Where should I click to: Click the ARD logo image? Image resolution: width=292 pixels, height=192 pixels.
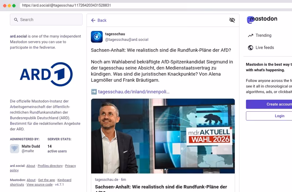coord(46,75)
